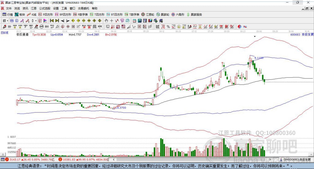The width and height of the screenshot is (314, 169).
Task: Click the Up=8.6594 value
Action: click(57, 34)
